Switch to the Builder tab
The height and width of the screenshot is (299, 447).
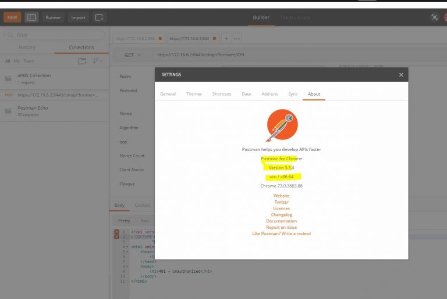(x=261, y=17)
